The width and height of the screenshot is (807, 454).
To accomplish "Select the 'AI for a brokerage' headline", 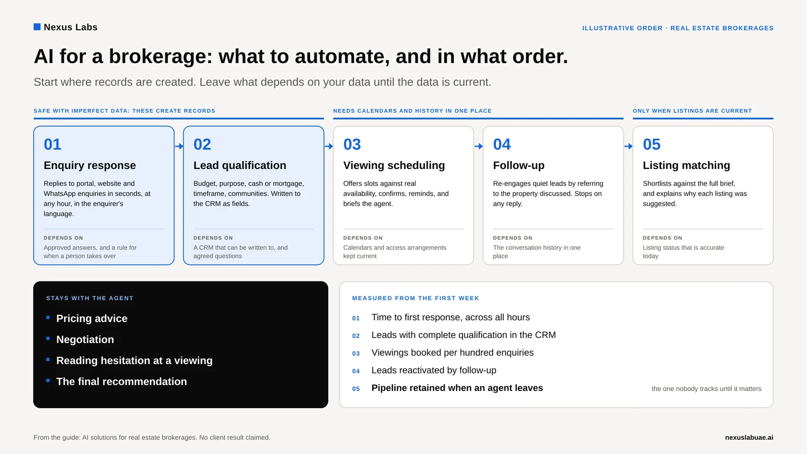I will [x=301, y=56].
